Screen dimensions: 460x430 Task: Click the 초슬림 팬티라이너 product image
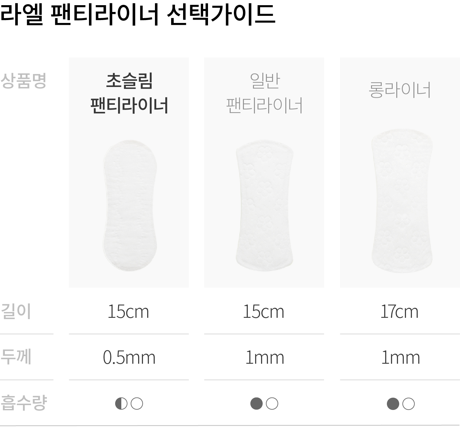(x=130, y=205)
